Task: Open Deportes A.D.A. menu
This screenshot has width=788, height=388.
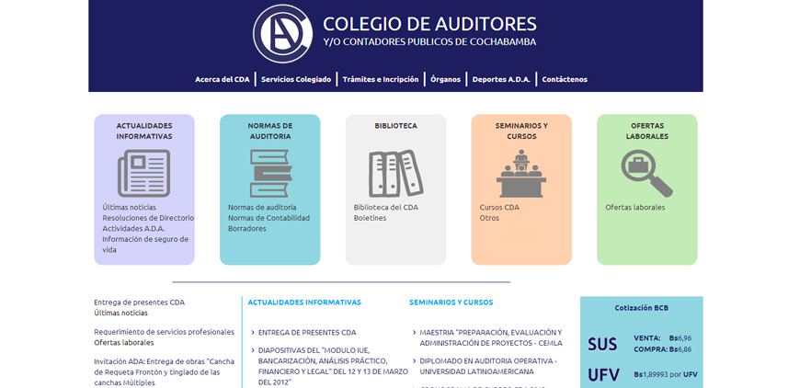Action: pyautogui.click(x=501, y=79)
